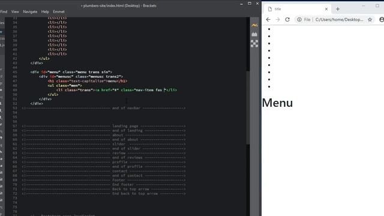Viewport: 384px width, 216px height.
Task: Go back in the Chrome browser
Action: (x=268, y=20)
